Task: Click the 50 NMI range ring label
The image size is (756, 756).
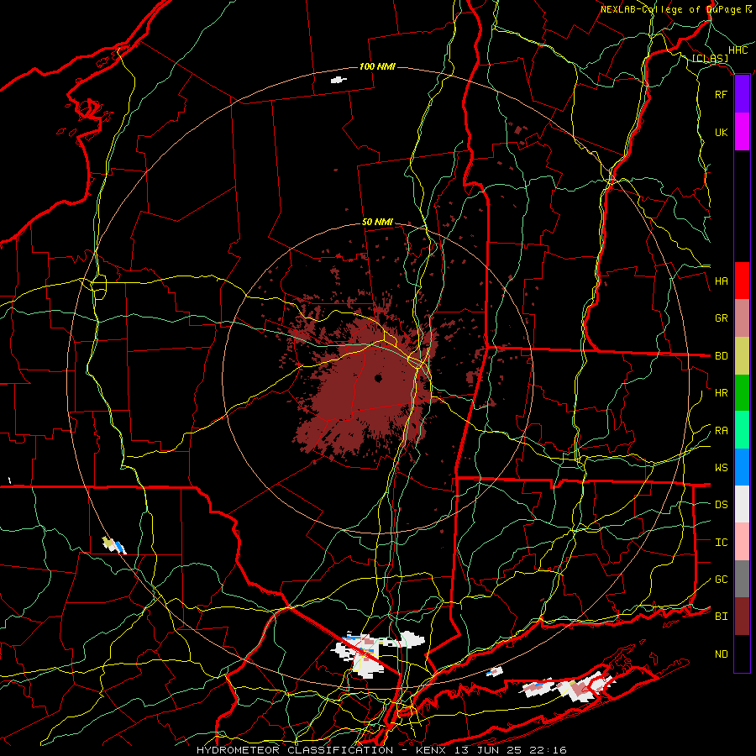Action: pos(377,223)
